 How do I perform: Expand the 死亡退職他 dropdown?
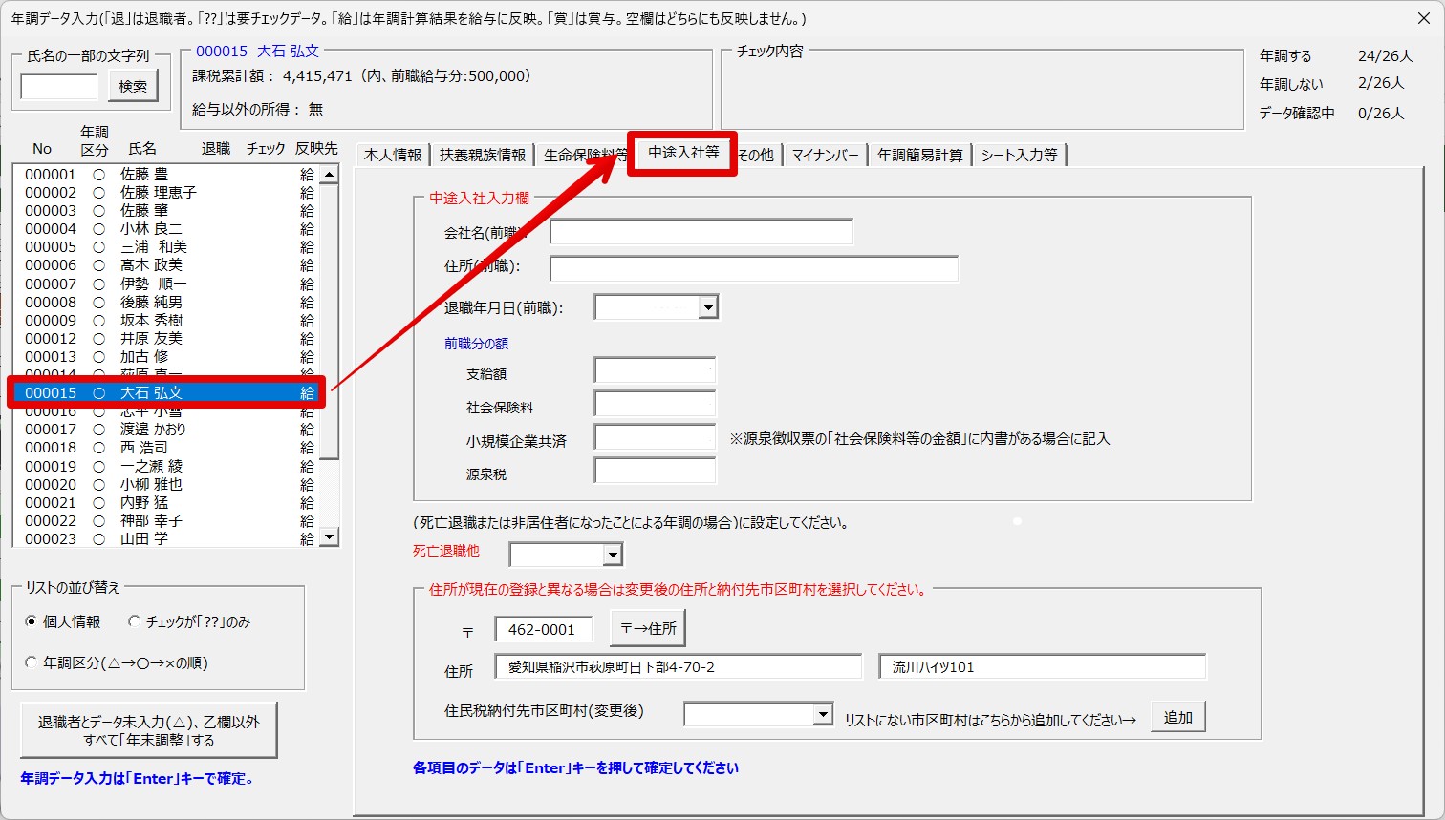coord(613,555)
